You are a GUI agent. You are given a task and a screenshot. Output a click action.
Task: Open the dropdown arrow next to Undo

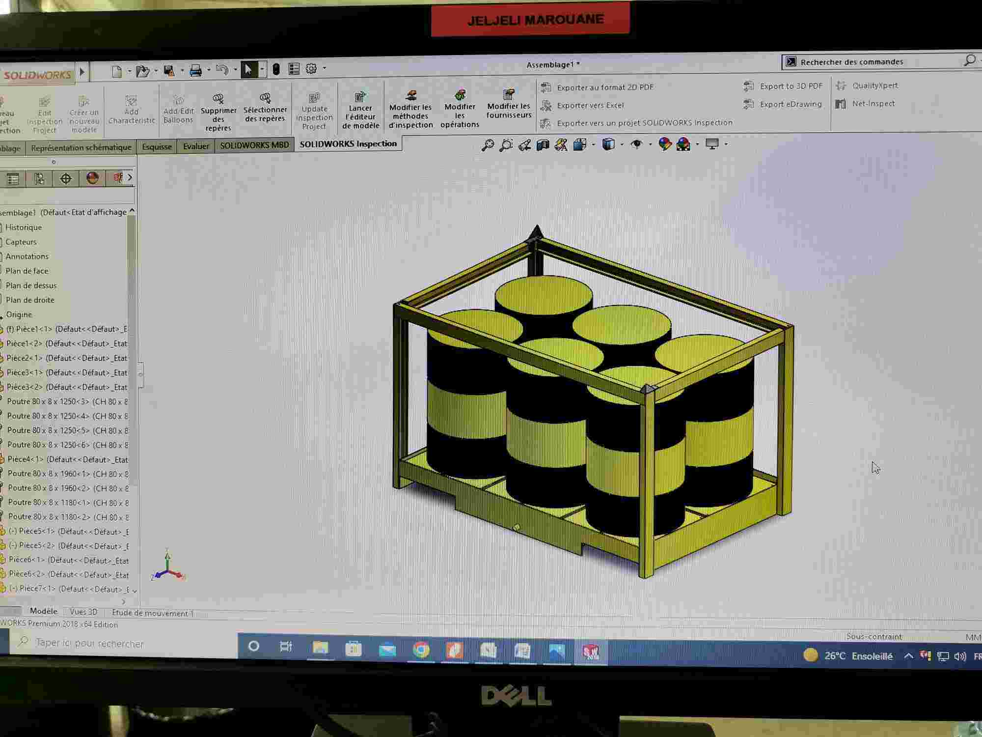click(235, 70)
